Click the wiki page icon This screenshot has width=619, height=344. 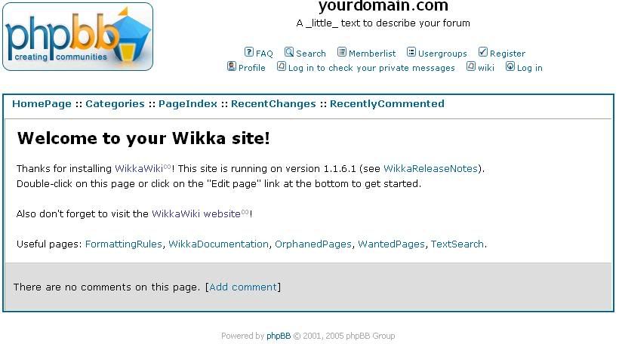point(471,66)
